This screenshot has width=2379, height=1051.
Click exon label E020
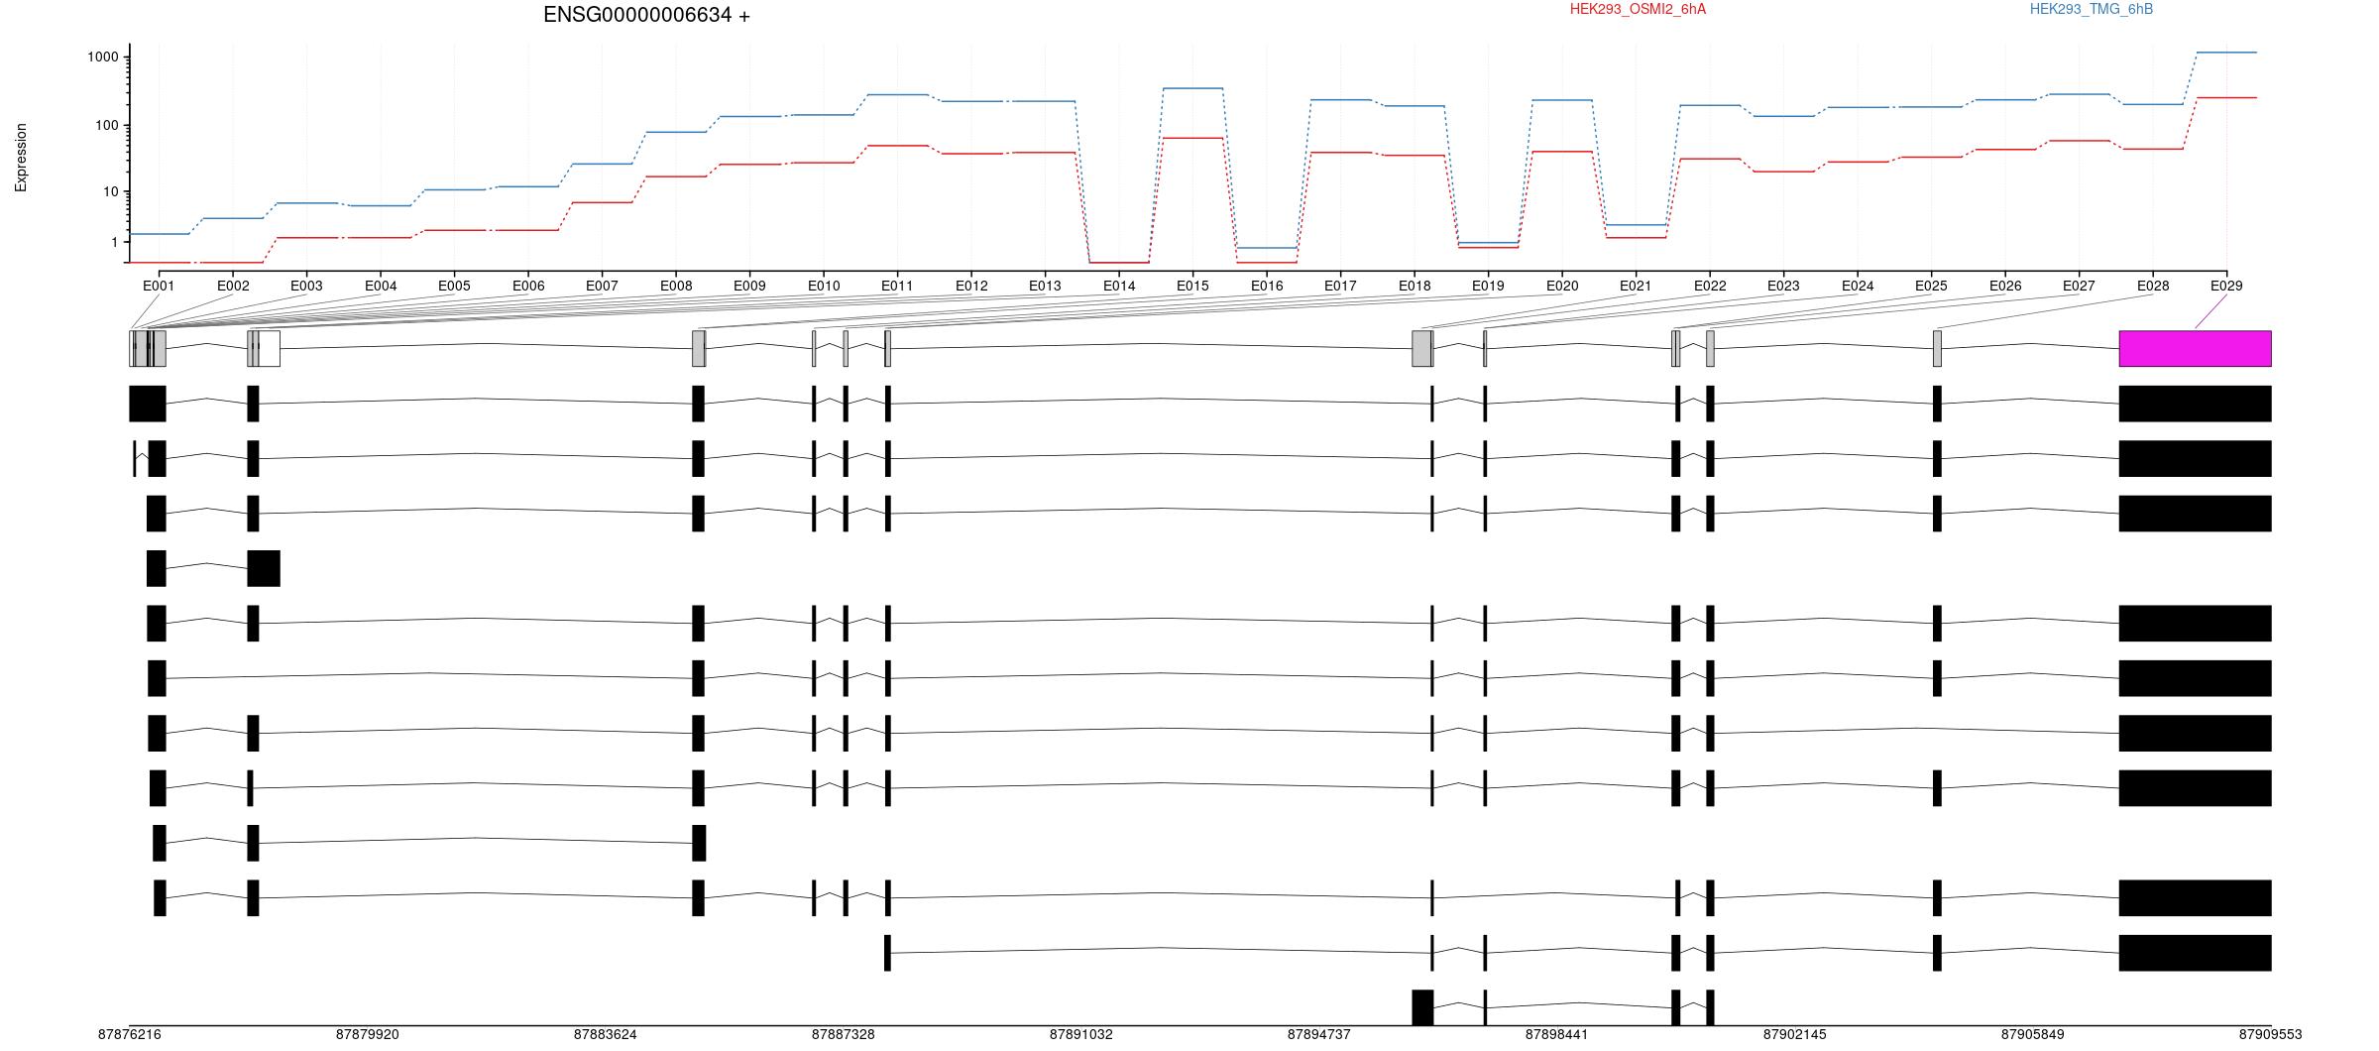[1562, 286]
